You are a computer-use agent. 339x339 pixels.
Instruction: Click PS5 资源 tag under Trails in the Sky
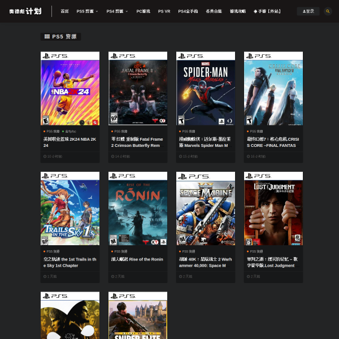51,251
